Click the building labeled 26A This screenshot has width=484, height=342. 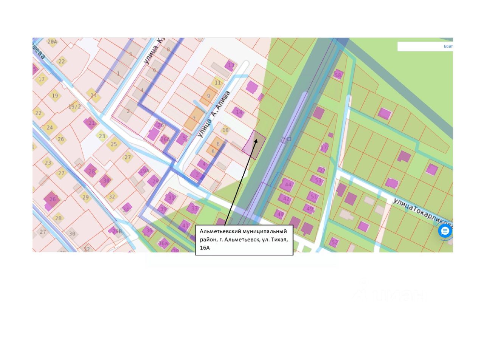coord(164,139)
